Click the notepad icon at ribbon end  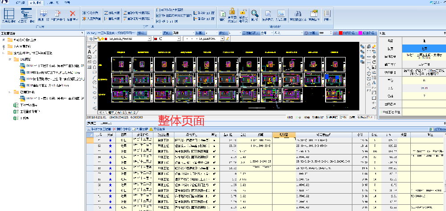pos(327,13)
